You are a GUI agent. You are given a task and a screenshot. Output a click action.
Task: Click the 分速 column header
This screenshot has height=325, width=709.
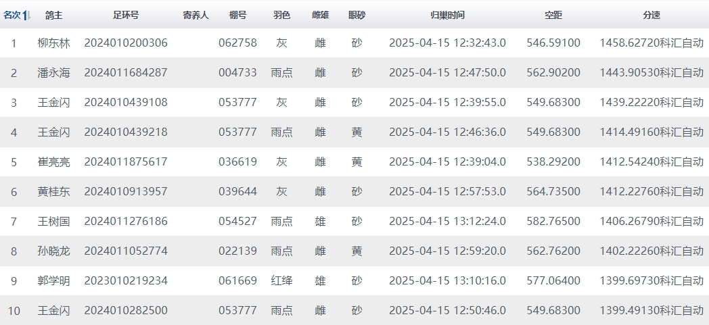click(x=651, y=15)
